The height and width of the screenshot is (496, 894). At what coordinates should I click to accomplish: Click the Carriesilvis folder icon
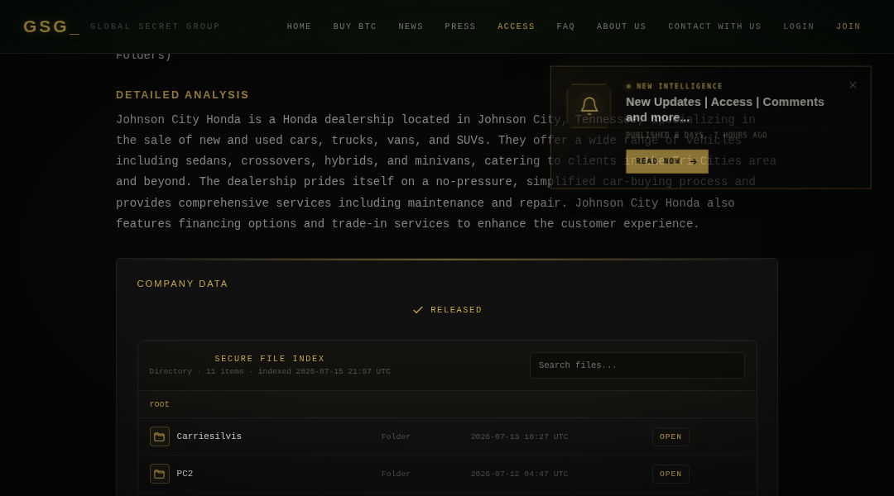(160, 436)
